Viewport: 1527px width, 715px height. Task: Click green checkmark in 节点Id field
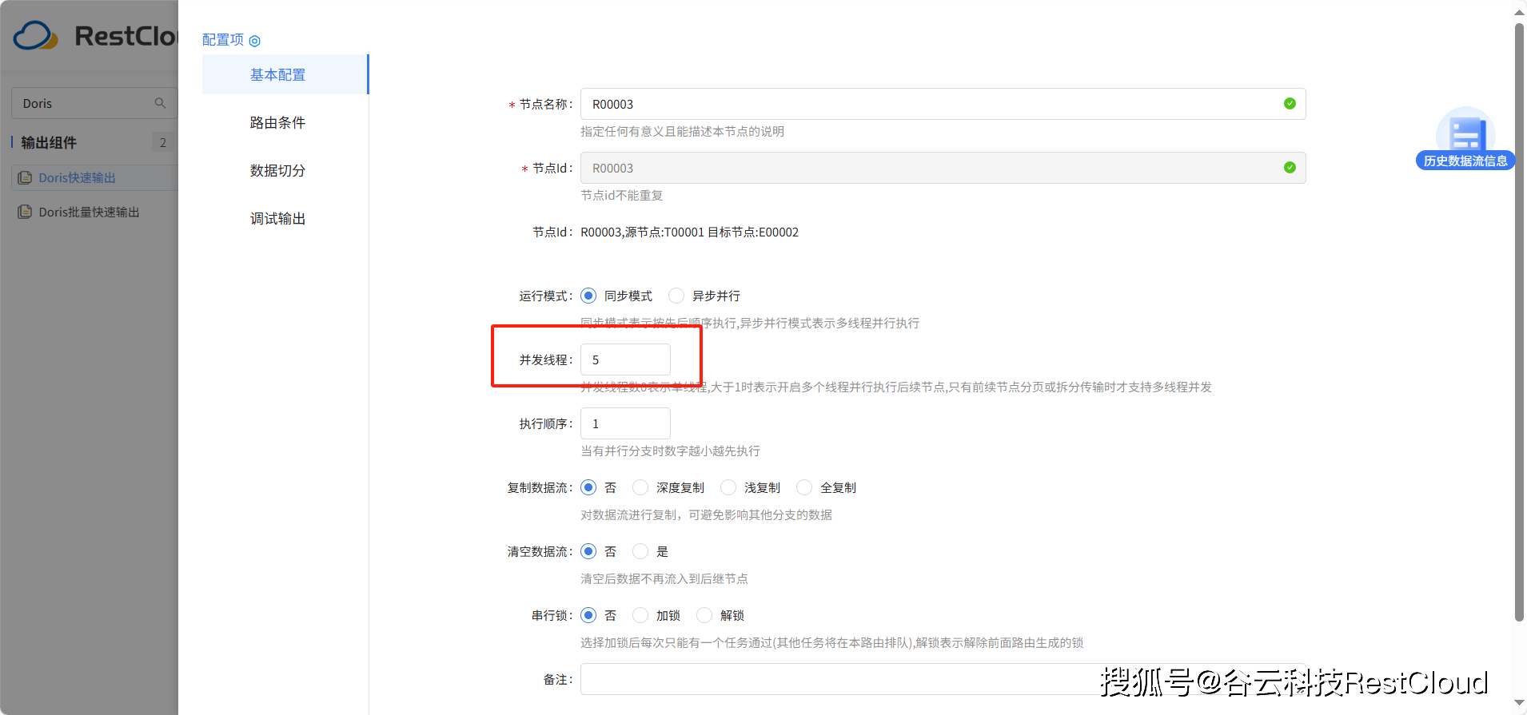click(1289, 168)
